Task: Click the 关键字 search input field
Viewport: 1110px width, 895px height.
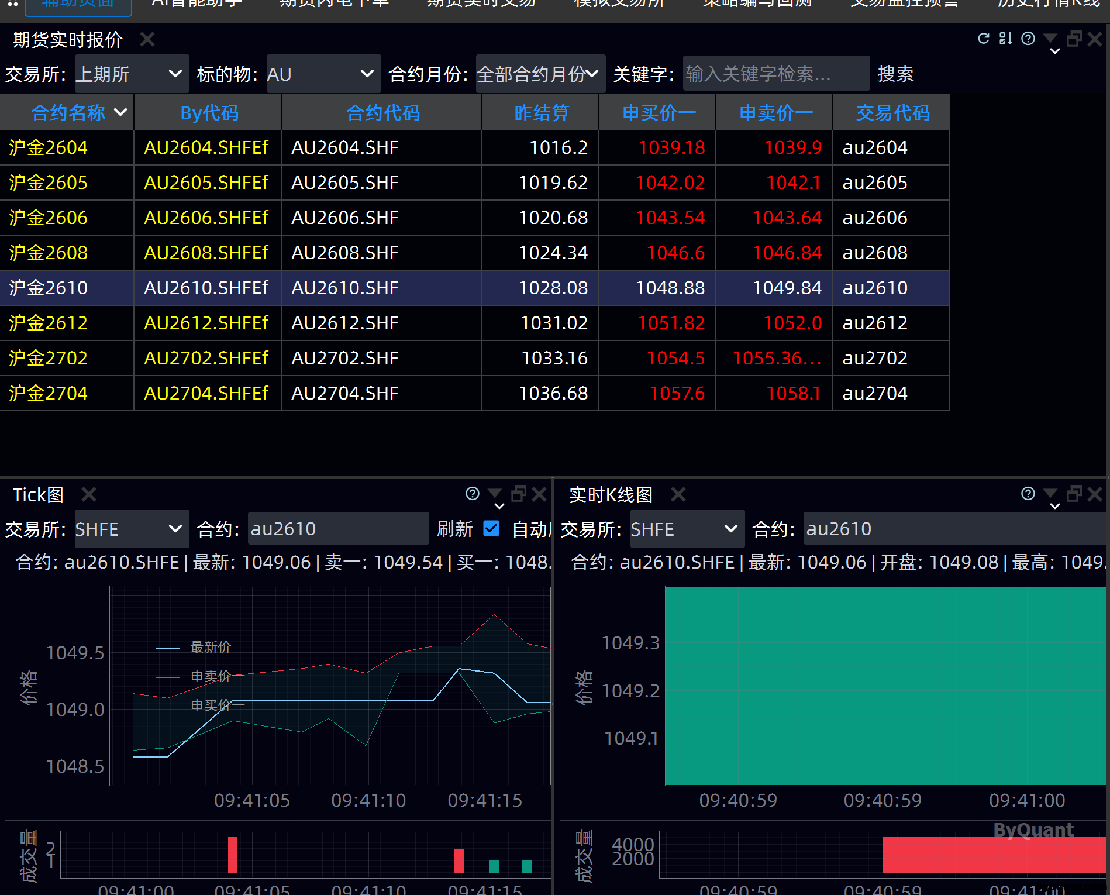Action: coord(775,74)
